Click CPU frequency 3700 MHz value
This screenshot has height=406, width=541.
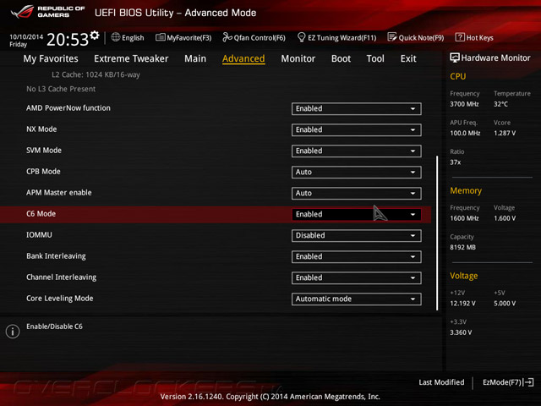click(464, 104)
